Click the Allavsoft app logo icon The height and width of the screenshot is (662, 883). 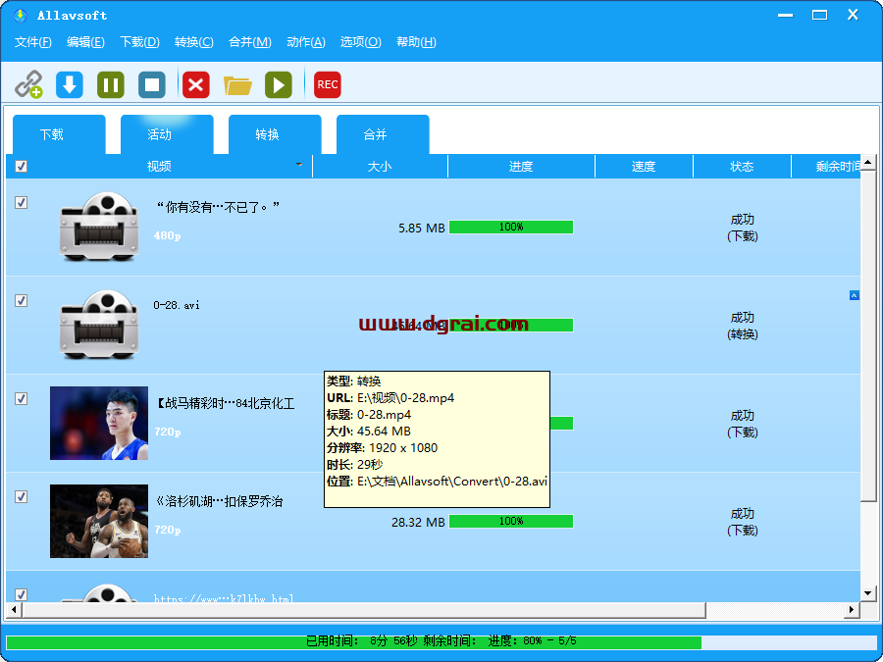click(x=21, y=15)
